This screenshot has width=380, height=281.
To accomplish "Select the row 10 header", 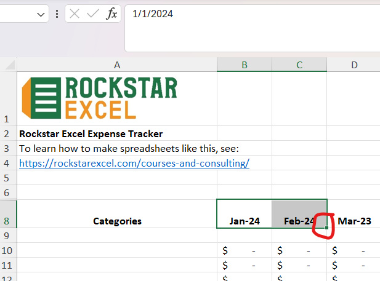I will (8, 250).
